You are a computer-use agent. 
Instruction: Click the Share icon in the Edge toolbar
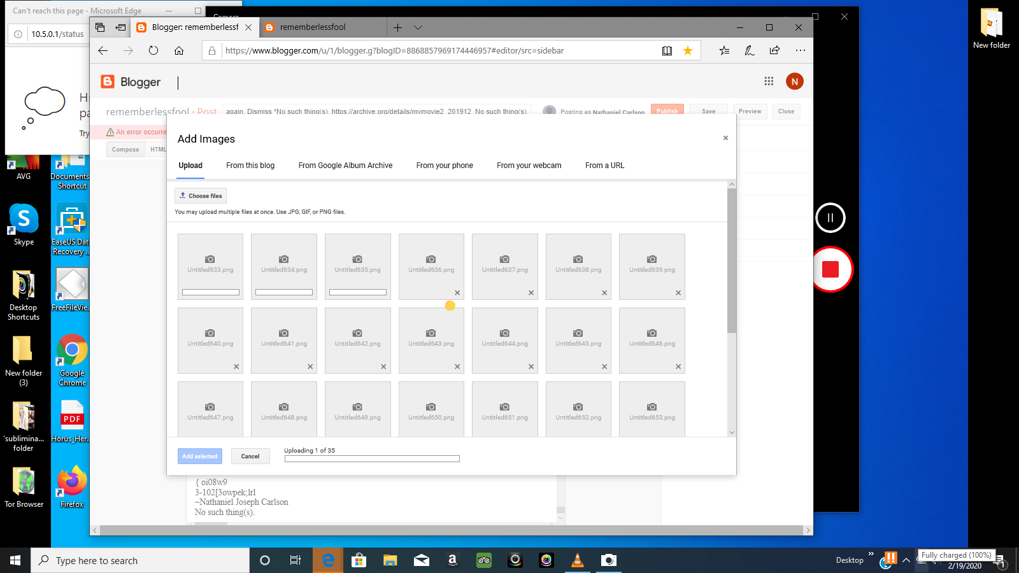(x=774, y=50)
